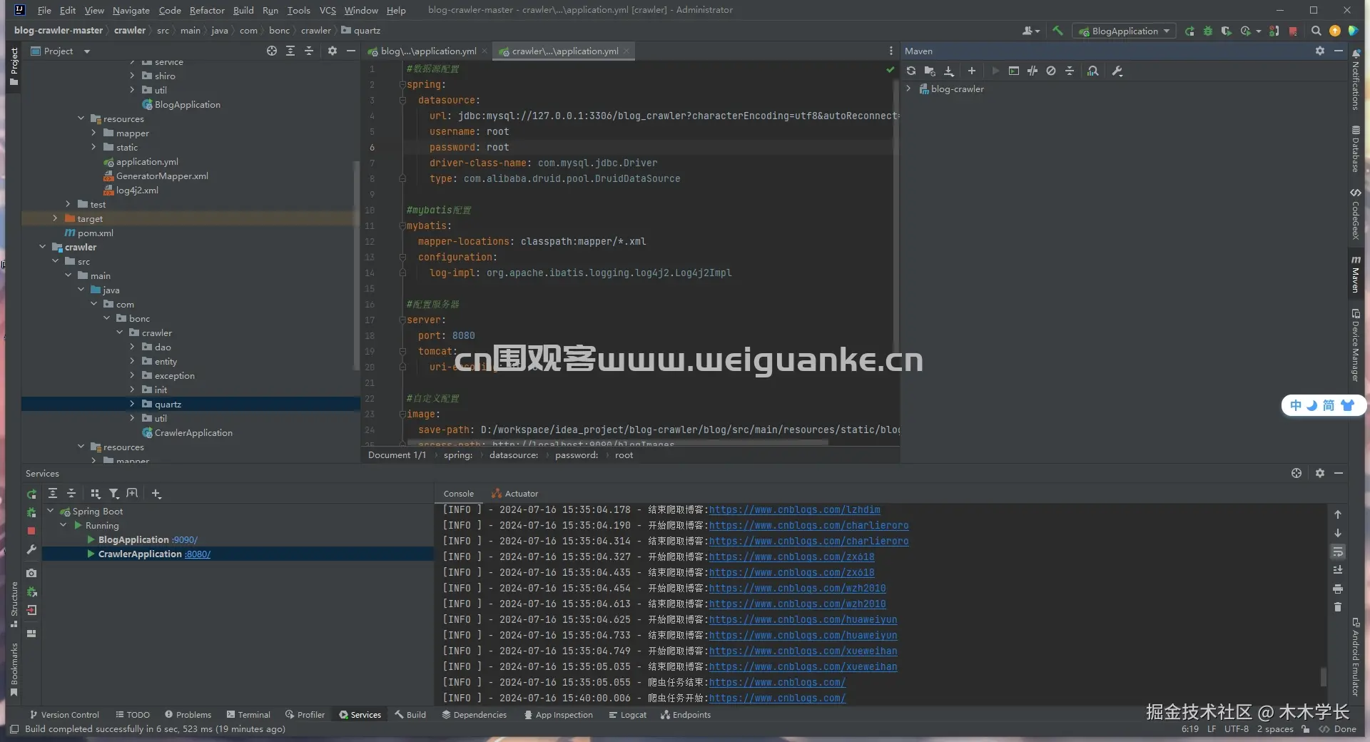1370x742 pixels.
Task: Select opened file in Project panel (locate icon)
Action: (x=272, y=51)
